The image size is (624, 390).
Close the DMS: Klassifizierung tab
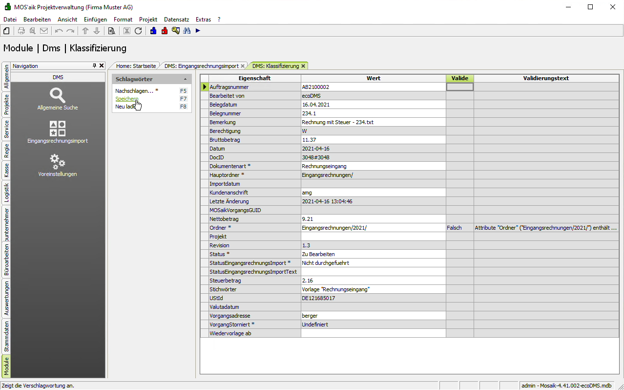pyautogui.click(x=303, y=66)
